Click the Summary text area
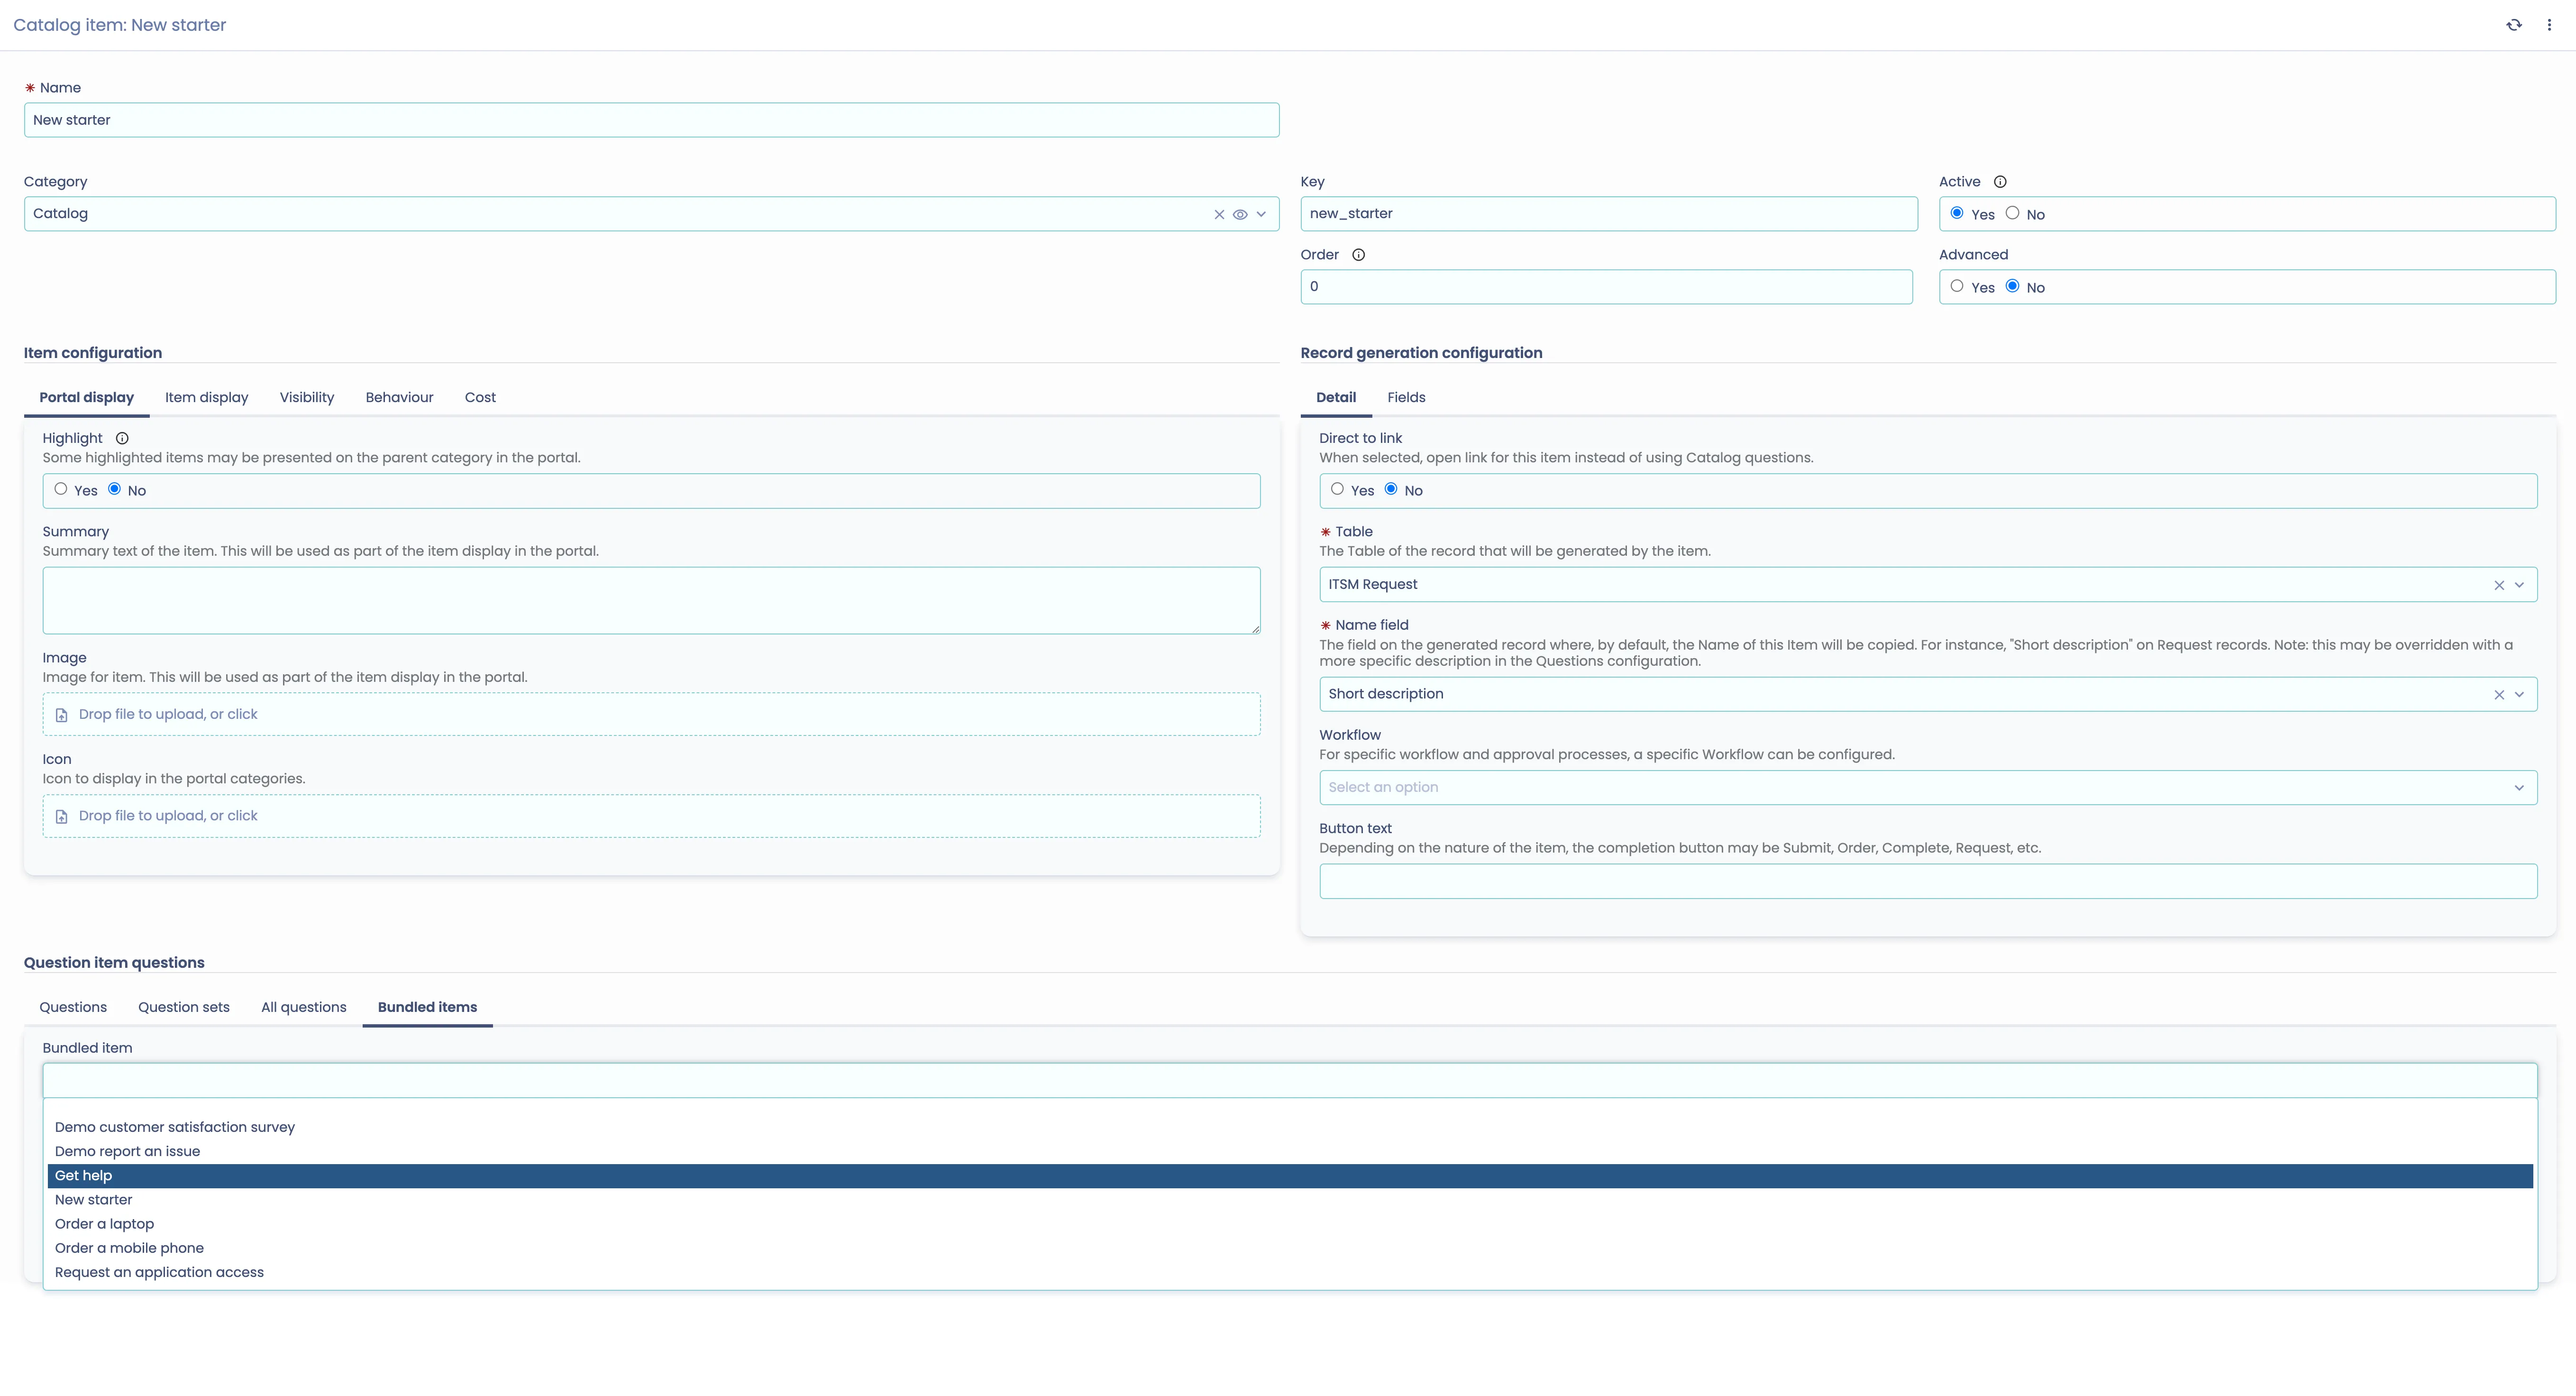The image size is (2576, 1396). pos(651,600)
